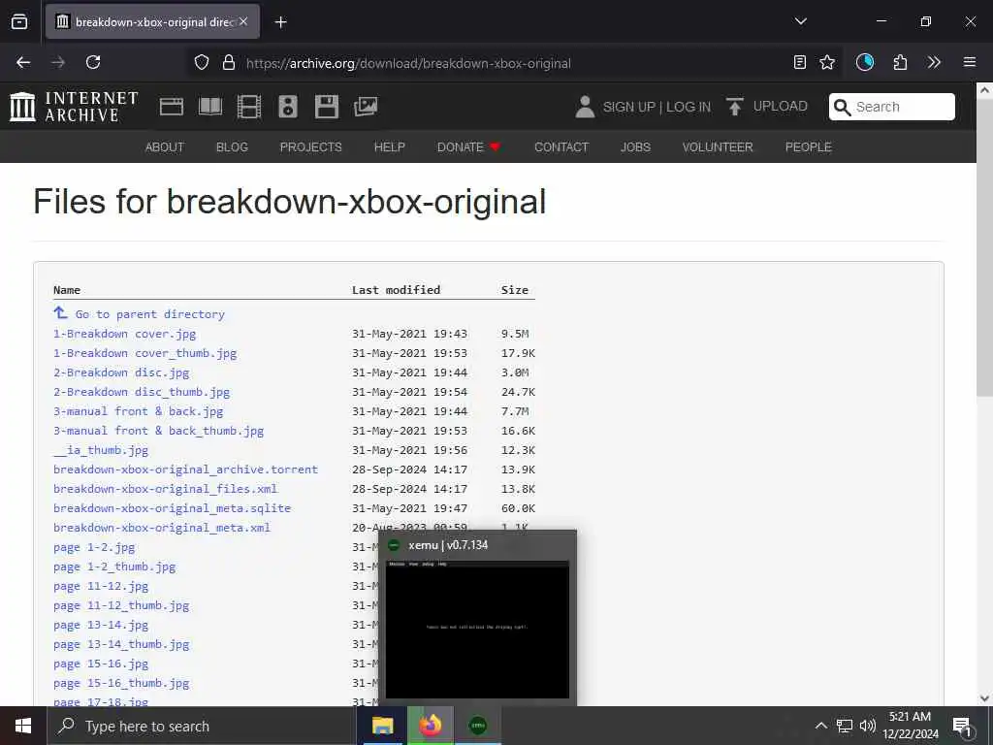Click the browser address bar URL
993x745 pixels.
408,63
